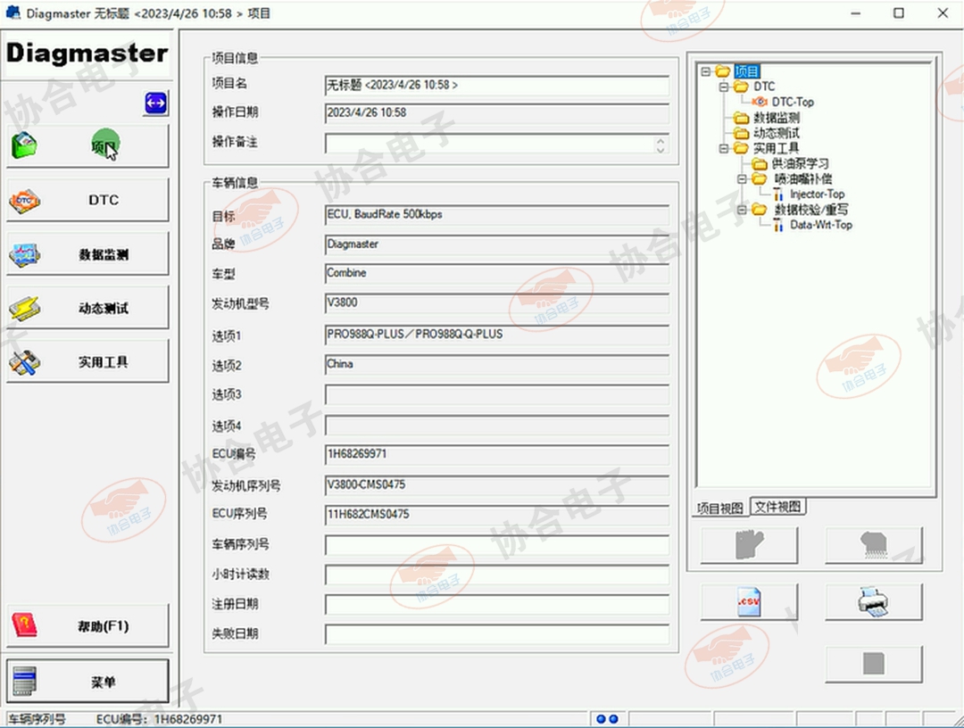The height and width of the screenshot is (728, 964).
Task: Select Injector-Top tree item
Action: pos(817,194)
